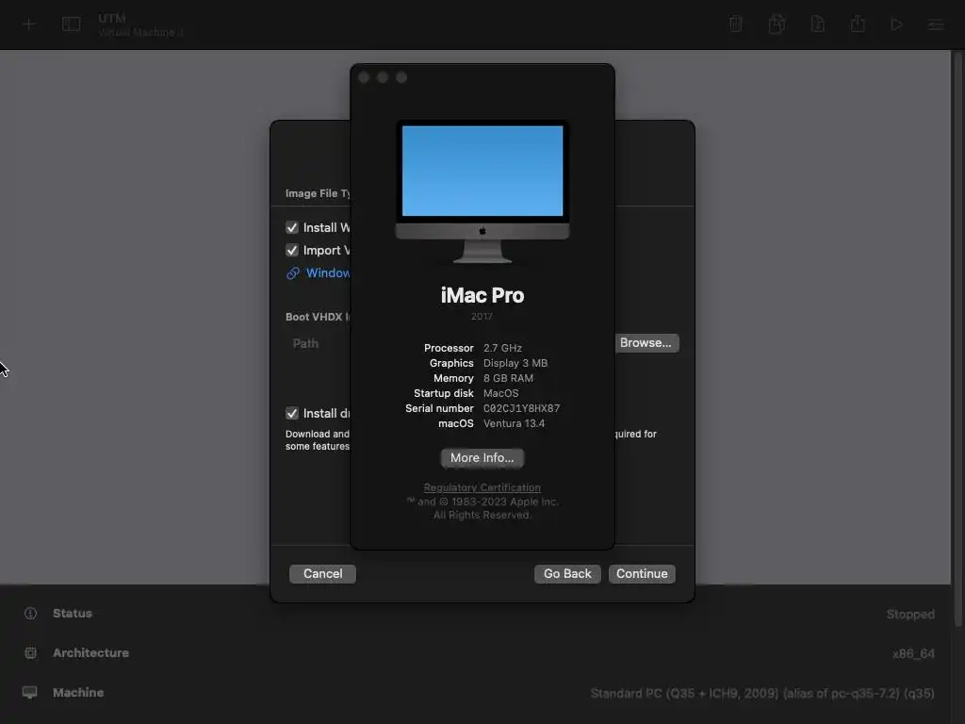Viewport: 965px width, 724px height.
Task: Click the Machine display icon
Action: pyautogui.click(x=29, y=692)
